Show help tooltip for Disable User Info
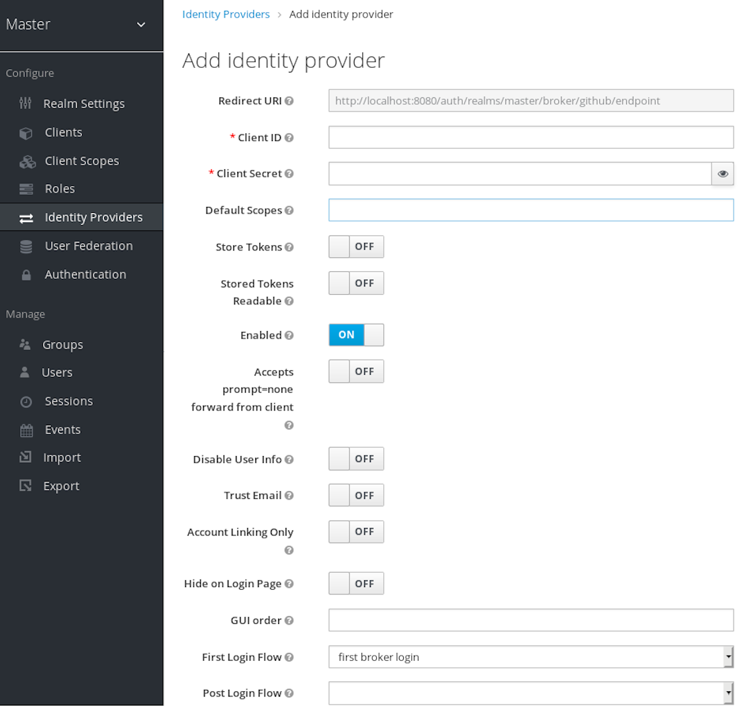Image resolution: width=739 pixels, height=714 pixels. pos(289,459)
